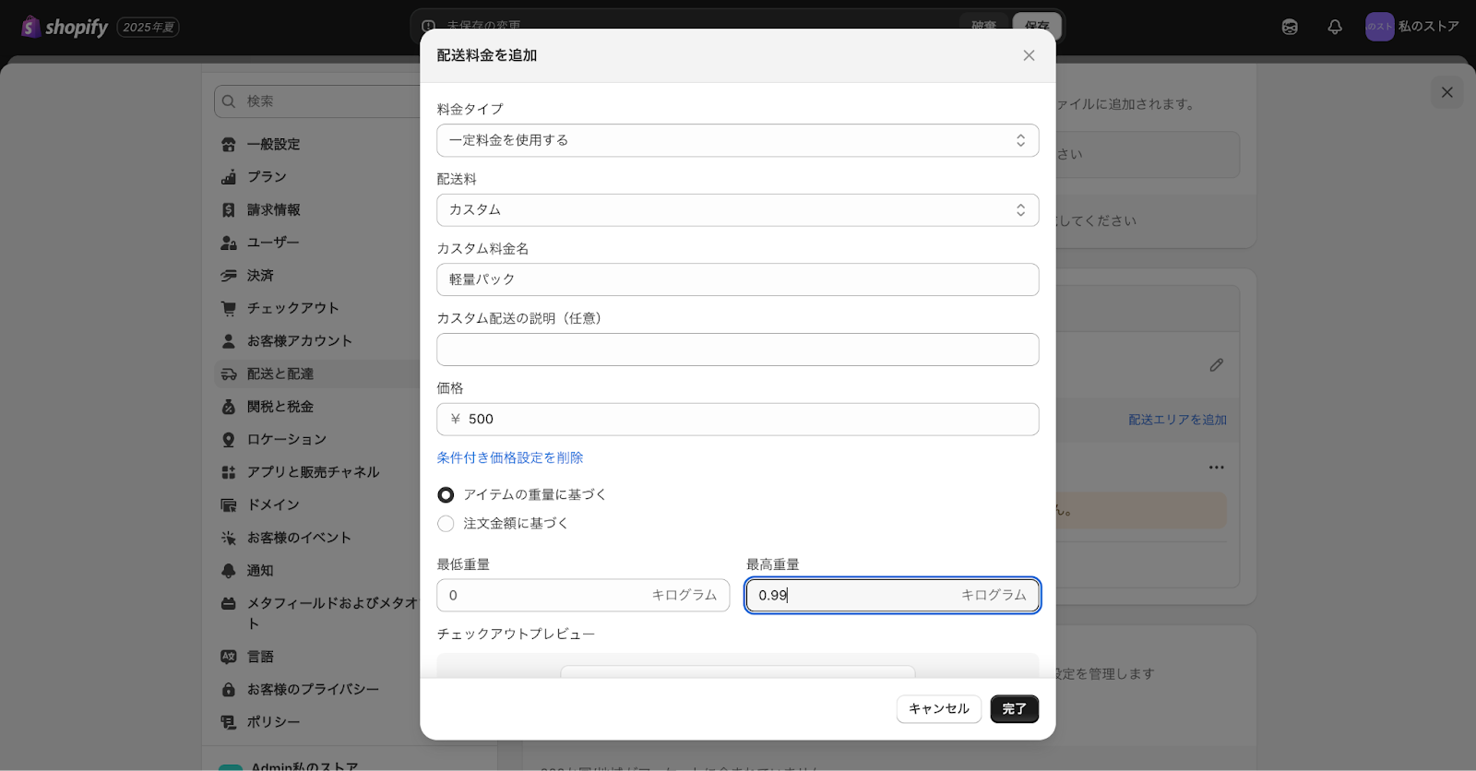1476x771 pixels.
Task: Open the three-dot more options menu
Action: point(1217,468)
